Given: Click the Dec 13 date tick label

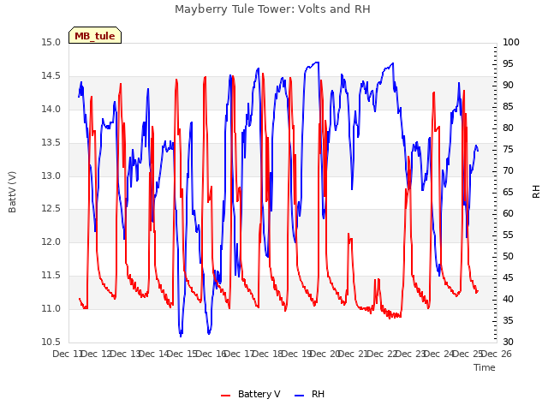Looking at the screenshot, I should [x=126, y=354].
